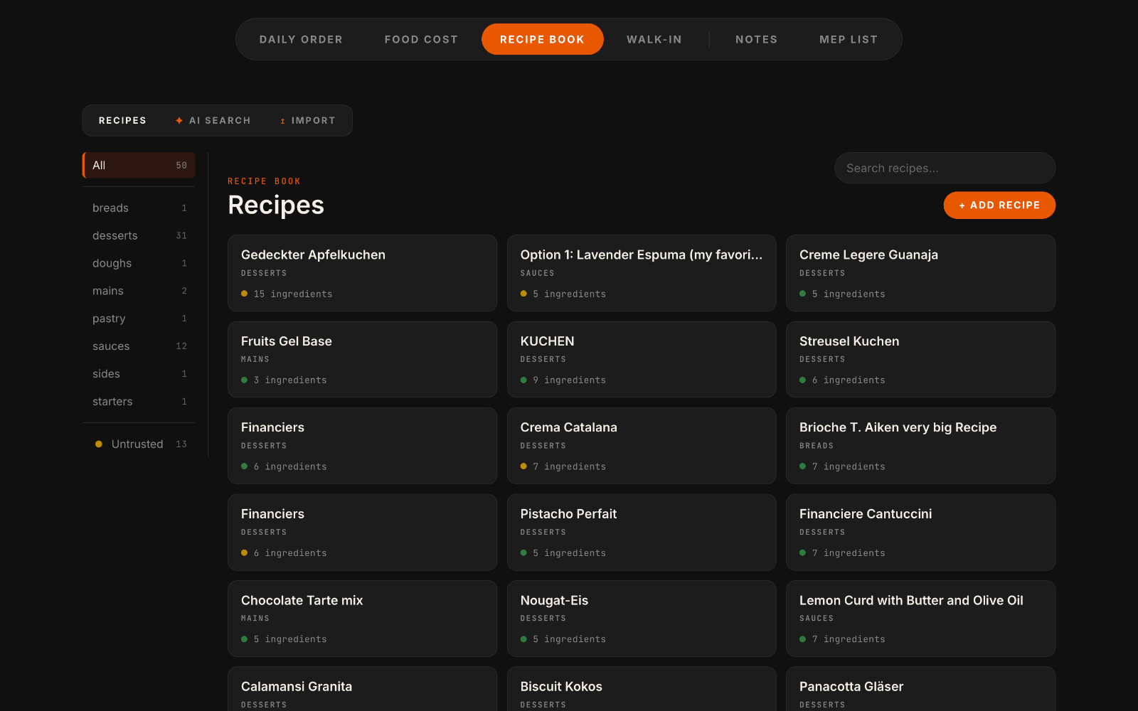Open Calamansi Granita recipe card
The width and height of the screenshot is (1138, 711).
[362, 690]
